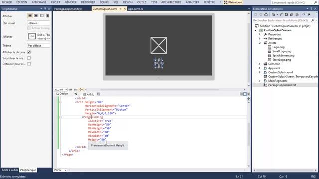
Task: Select the portrait view icon in Périphérique panel
Action: [x=48, y=16]
